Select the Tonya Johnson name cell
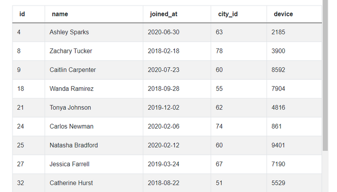This screenshot has height=192, width=337. click(94, 108)
